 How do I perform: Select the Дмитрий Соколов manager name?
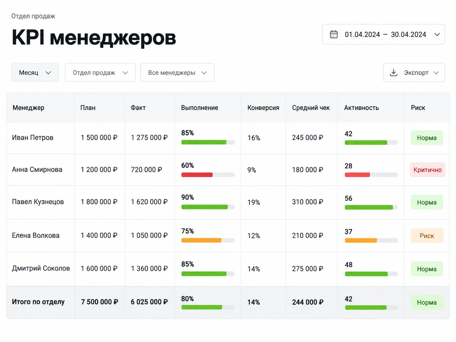41,268
